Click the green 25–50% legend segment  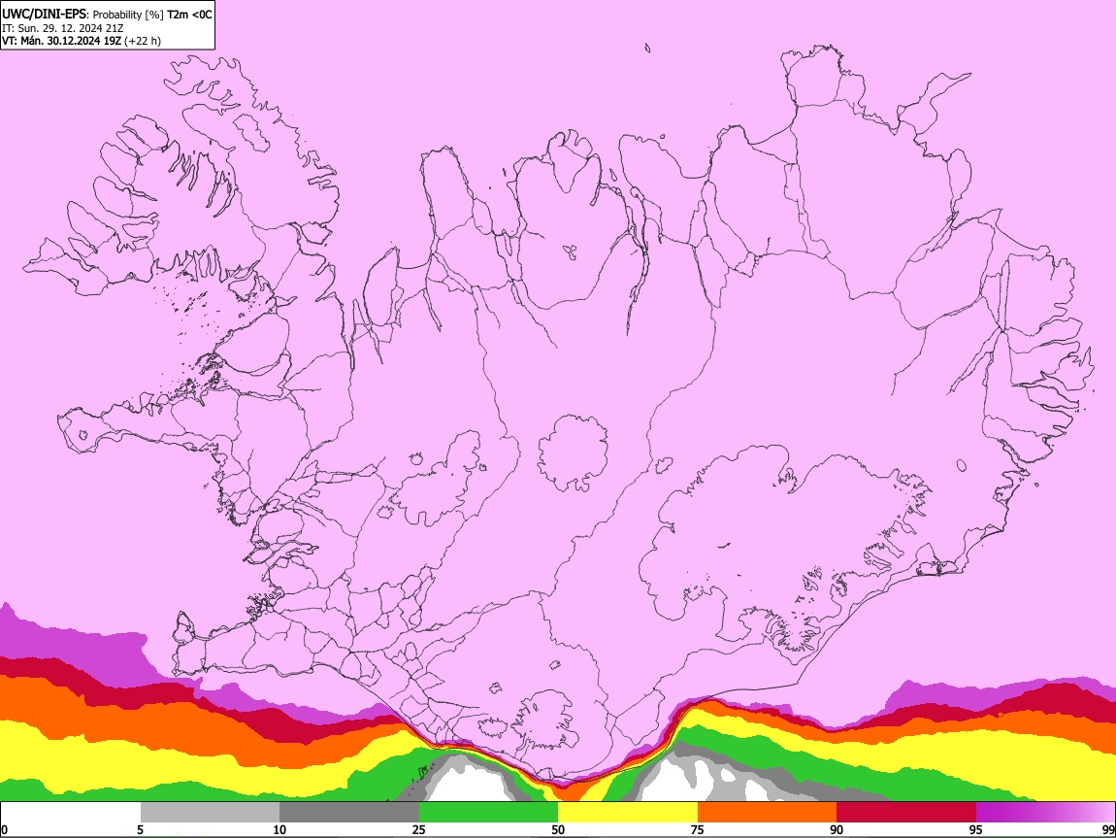point(488,813)
